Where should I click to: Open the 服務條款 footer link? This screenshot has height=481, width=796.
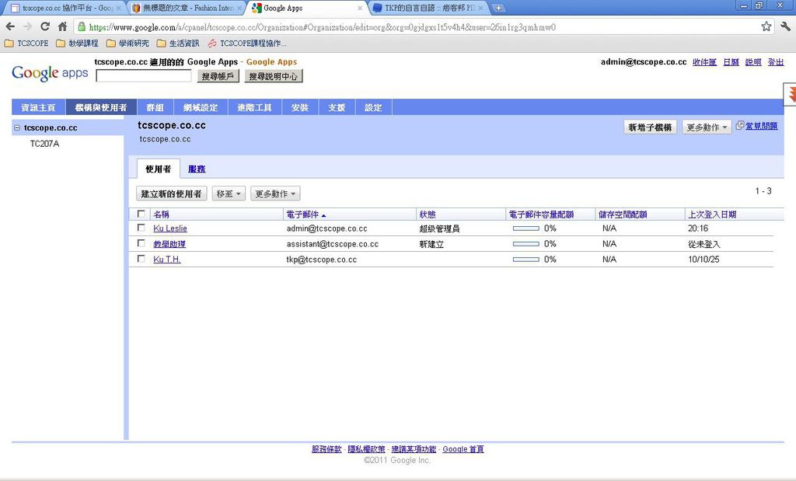(x=326, y=449)
